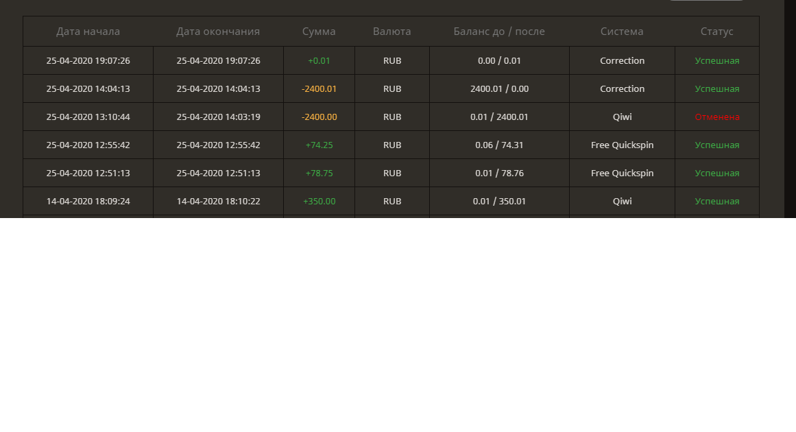Click end date 14-04-2020 18:10:22
Viewport: 796px width, 432px height.
coord(218,202)
